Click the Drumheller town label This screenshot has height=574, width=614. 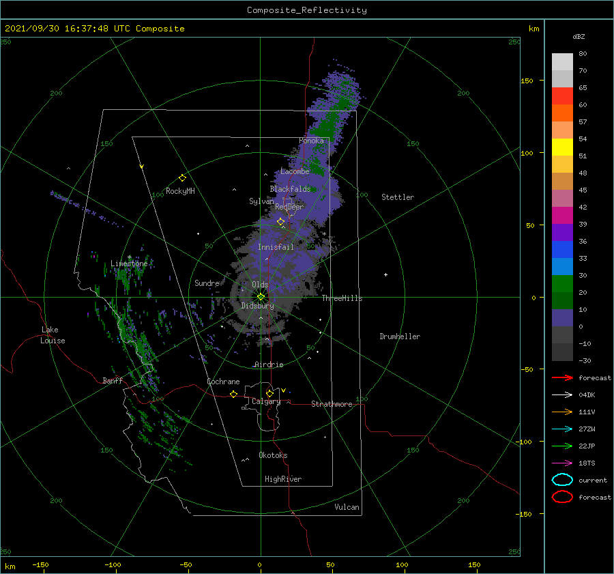tap(400, 336)
